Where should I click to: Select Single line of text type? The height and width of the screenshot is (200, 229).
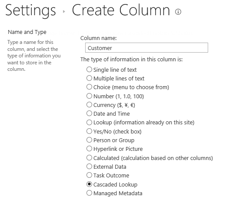click(89, 70)
